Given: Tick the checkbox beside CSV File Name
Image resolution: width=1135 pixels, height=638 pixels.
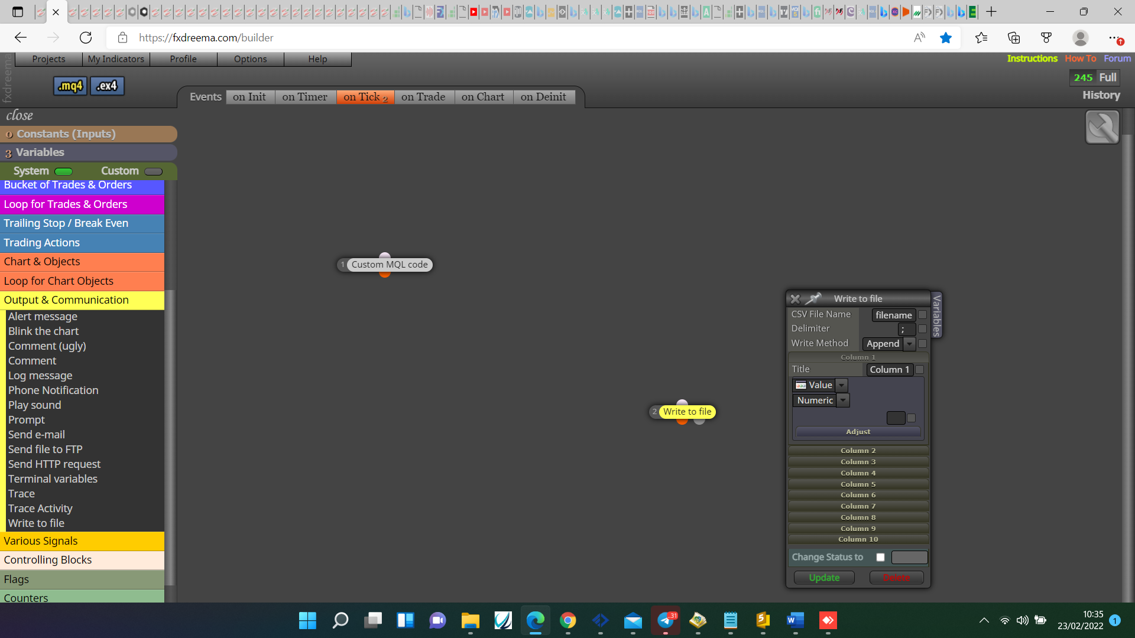Looking at the screenshot, I should (922, 315).
